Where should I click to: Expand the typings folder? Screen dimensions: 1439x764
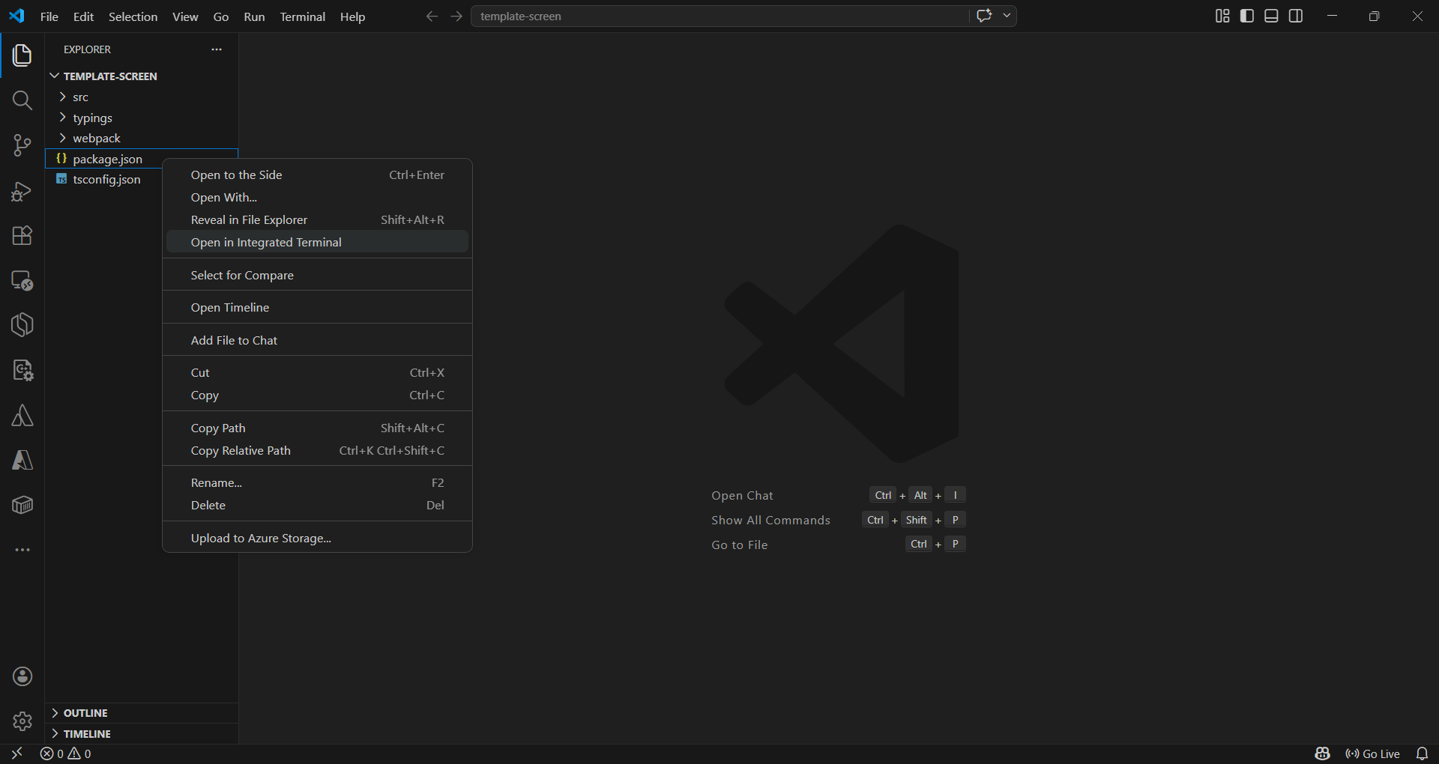click(142, 118)
